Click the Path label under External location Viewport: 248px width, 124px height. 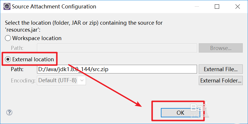[17, 69]
